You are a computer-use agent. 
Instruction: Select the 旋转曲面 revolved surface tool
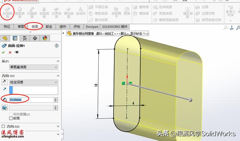click(20, 13)
